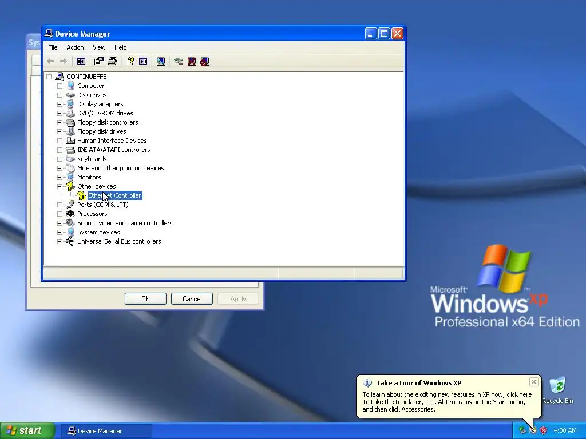Expand the Computer node

[60, 86]
